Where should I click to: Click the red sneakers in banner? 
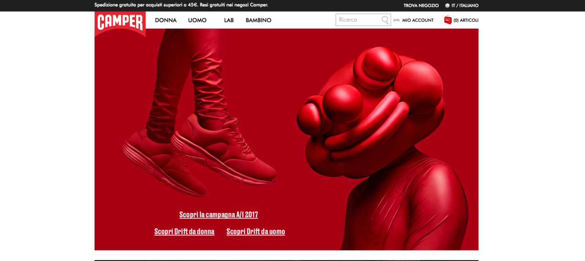199,155
